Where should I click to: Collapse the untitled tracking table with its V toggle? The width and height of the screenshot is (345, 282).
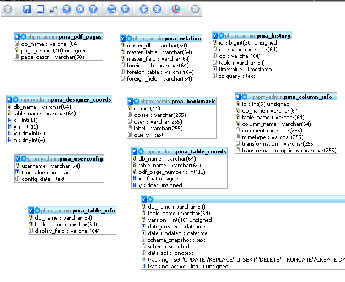pyautogui.click(x=144, y=200)
